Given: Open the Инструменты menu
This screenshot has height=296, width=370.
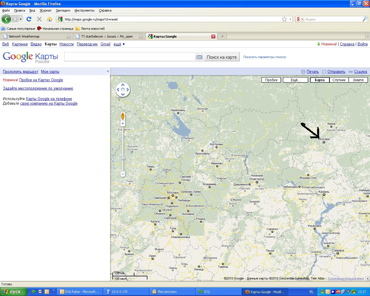Looking at the screenshot, I should (x=84, y=10).
